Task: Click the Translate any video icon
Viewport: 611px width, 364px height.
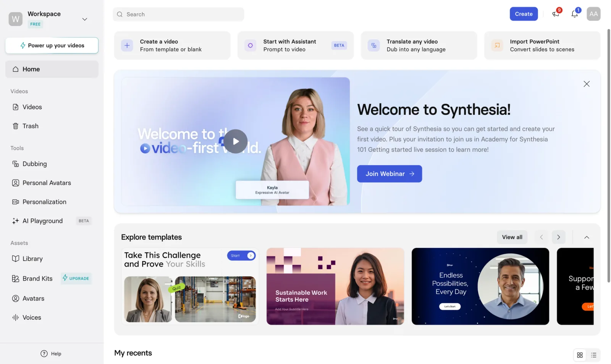Action: (373, 45)
